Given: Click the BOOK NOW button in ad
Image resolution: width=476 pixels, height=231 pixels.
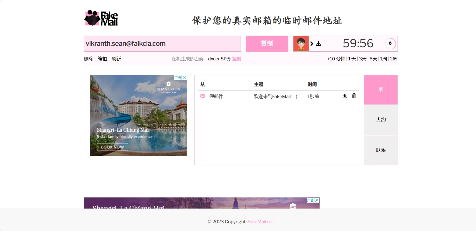Looking at the screenshot, I should [x=112, y=147].
